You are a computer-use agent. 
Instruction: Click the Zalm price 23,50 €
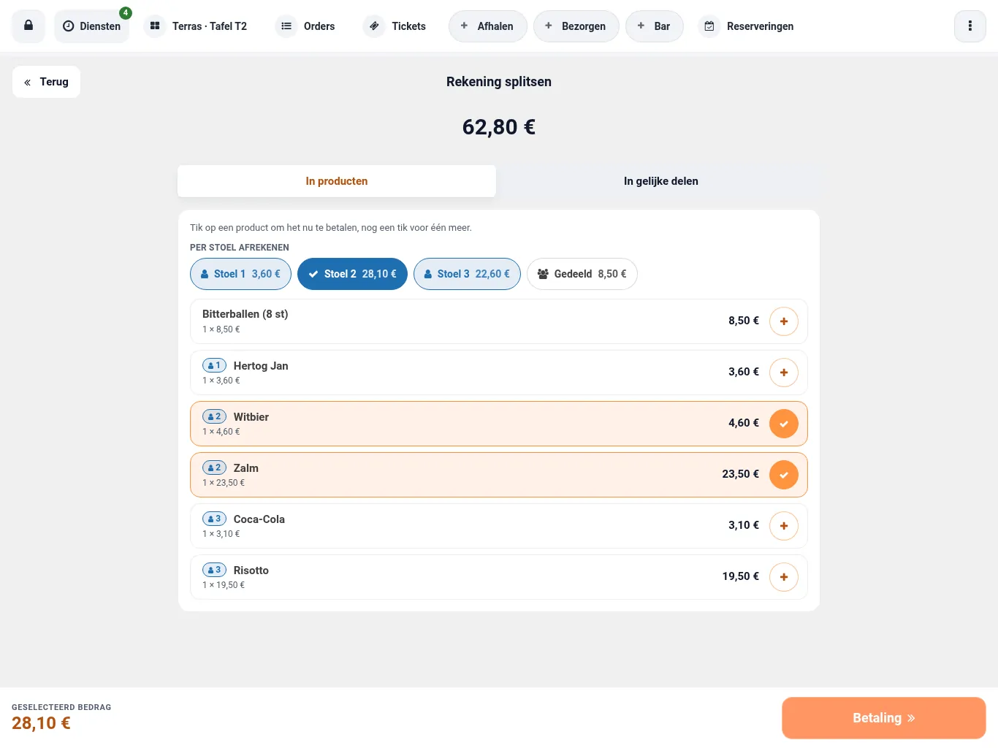coord(740,474)
